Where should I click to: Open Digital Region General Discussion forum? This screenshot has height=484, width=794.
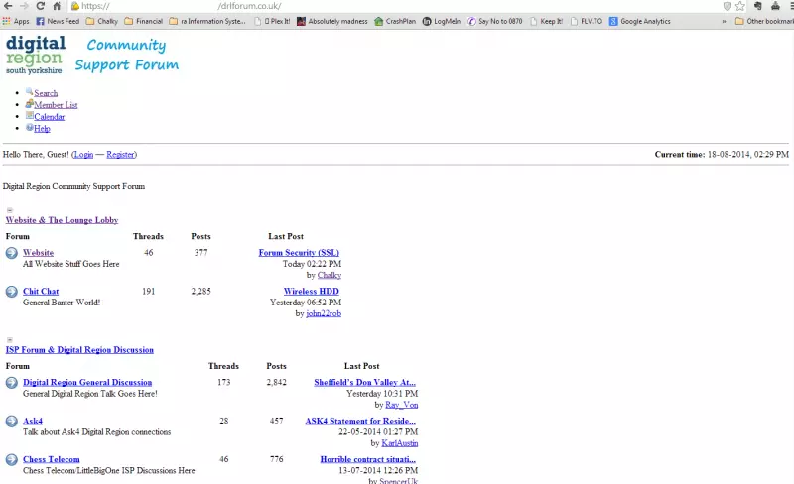(x=87, y=382)
